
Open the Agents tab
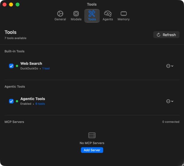(108, 16)
